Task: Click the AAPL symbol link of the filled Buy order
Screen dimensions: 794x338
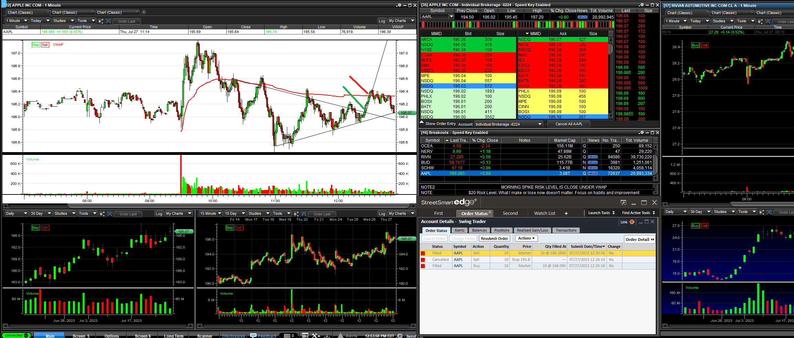Action: click(458, 266)
